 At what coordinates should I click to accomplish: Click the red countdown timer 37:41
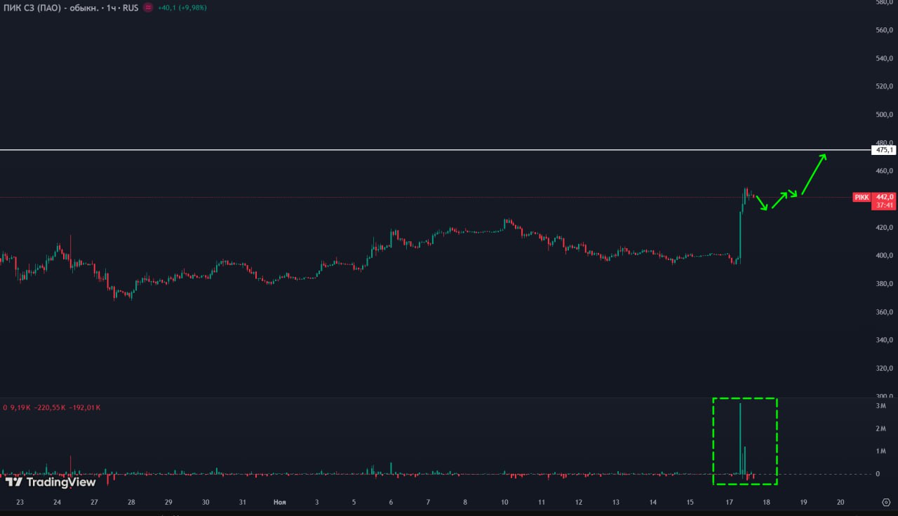point(884,205)
